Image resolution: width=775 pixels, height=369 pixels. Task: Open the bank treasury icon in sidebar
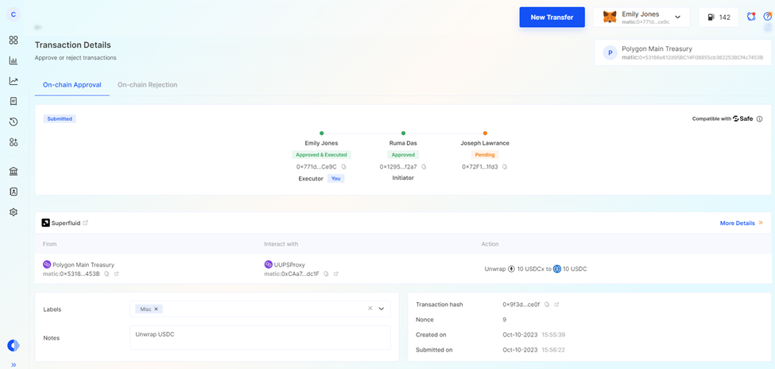tap(14, 171)
